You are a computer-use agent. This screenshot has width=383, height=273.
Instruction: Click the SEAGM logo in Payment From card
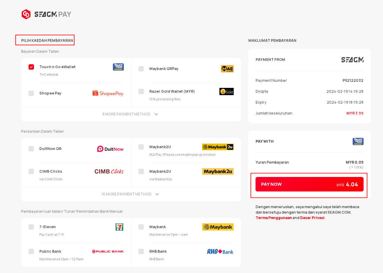point(352,60)
